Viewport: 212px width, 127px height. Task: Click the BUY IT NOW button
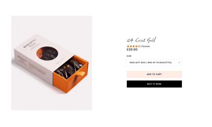[154, 84]
